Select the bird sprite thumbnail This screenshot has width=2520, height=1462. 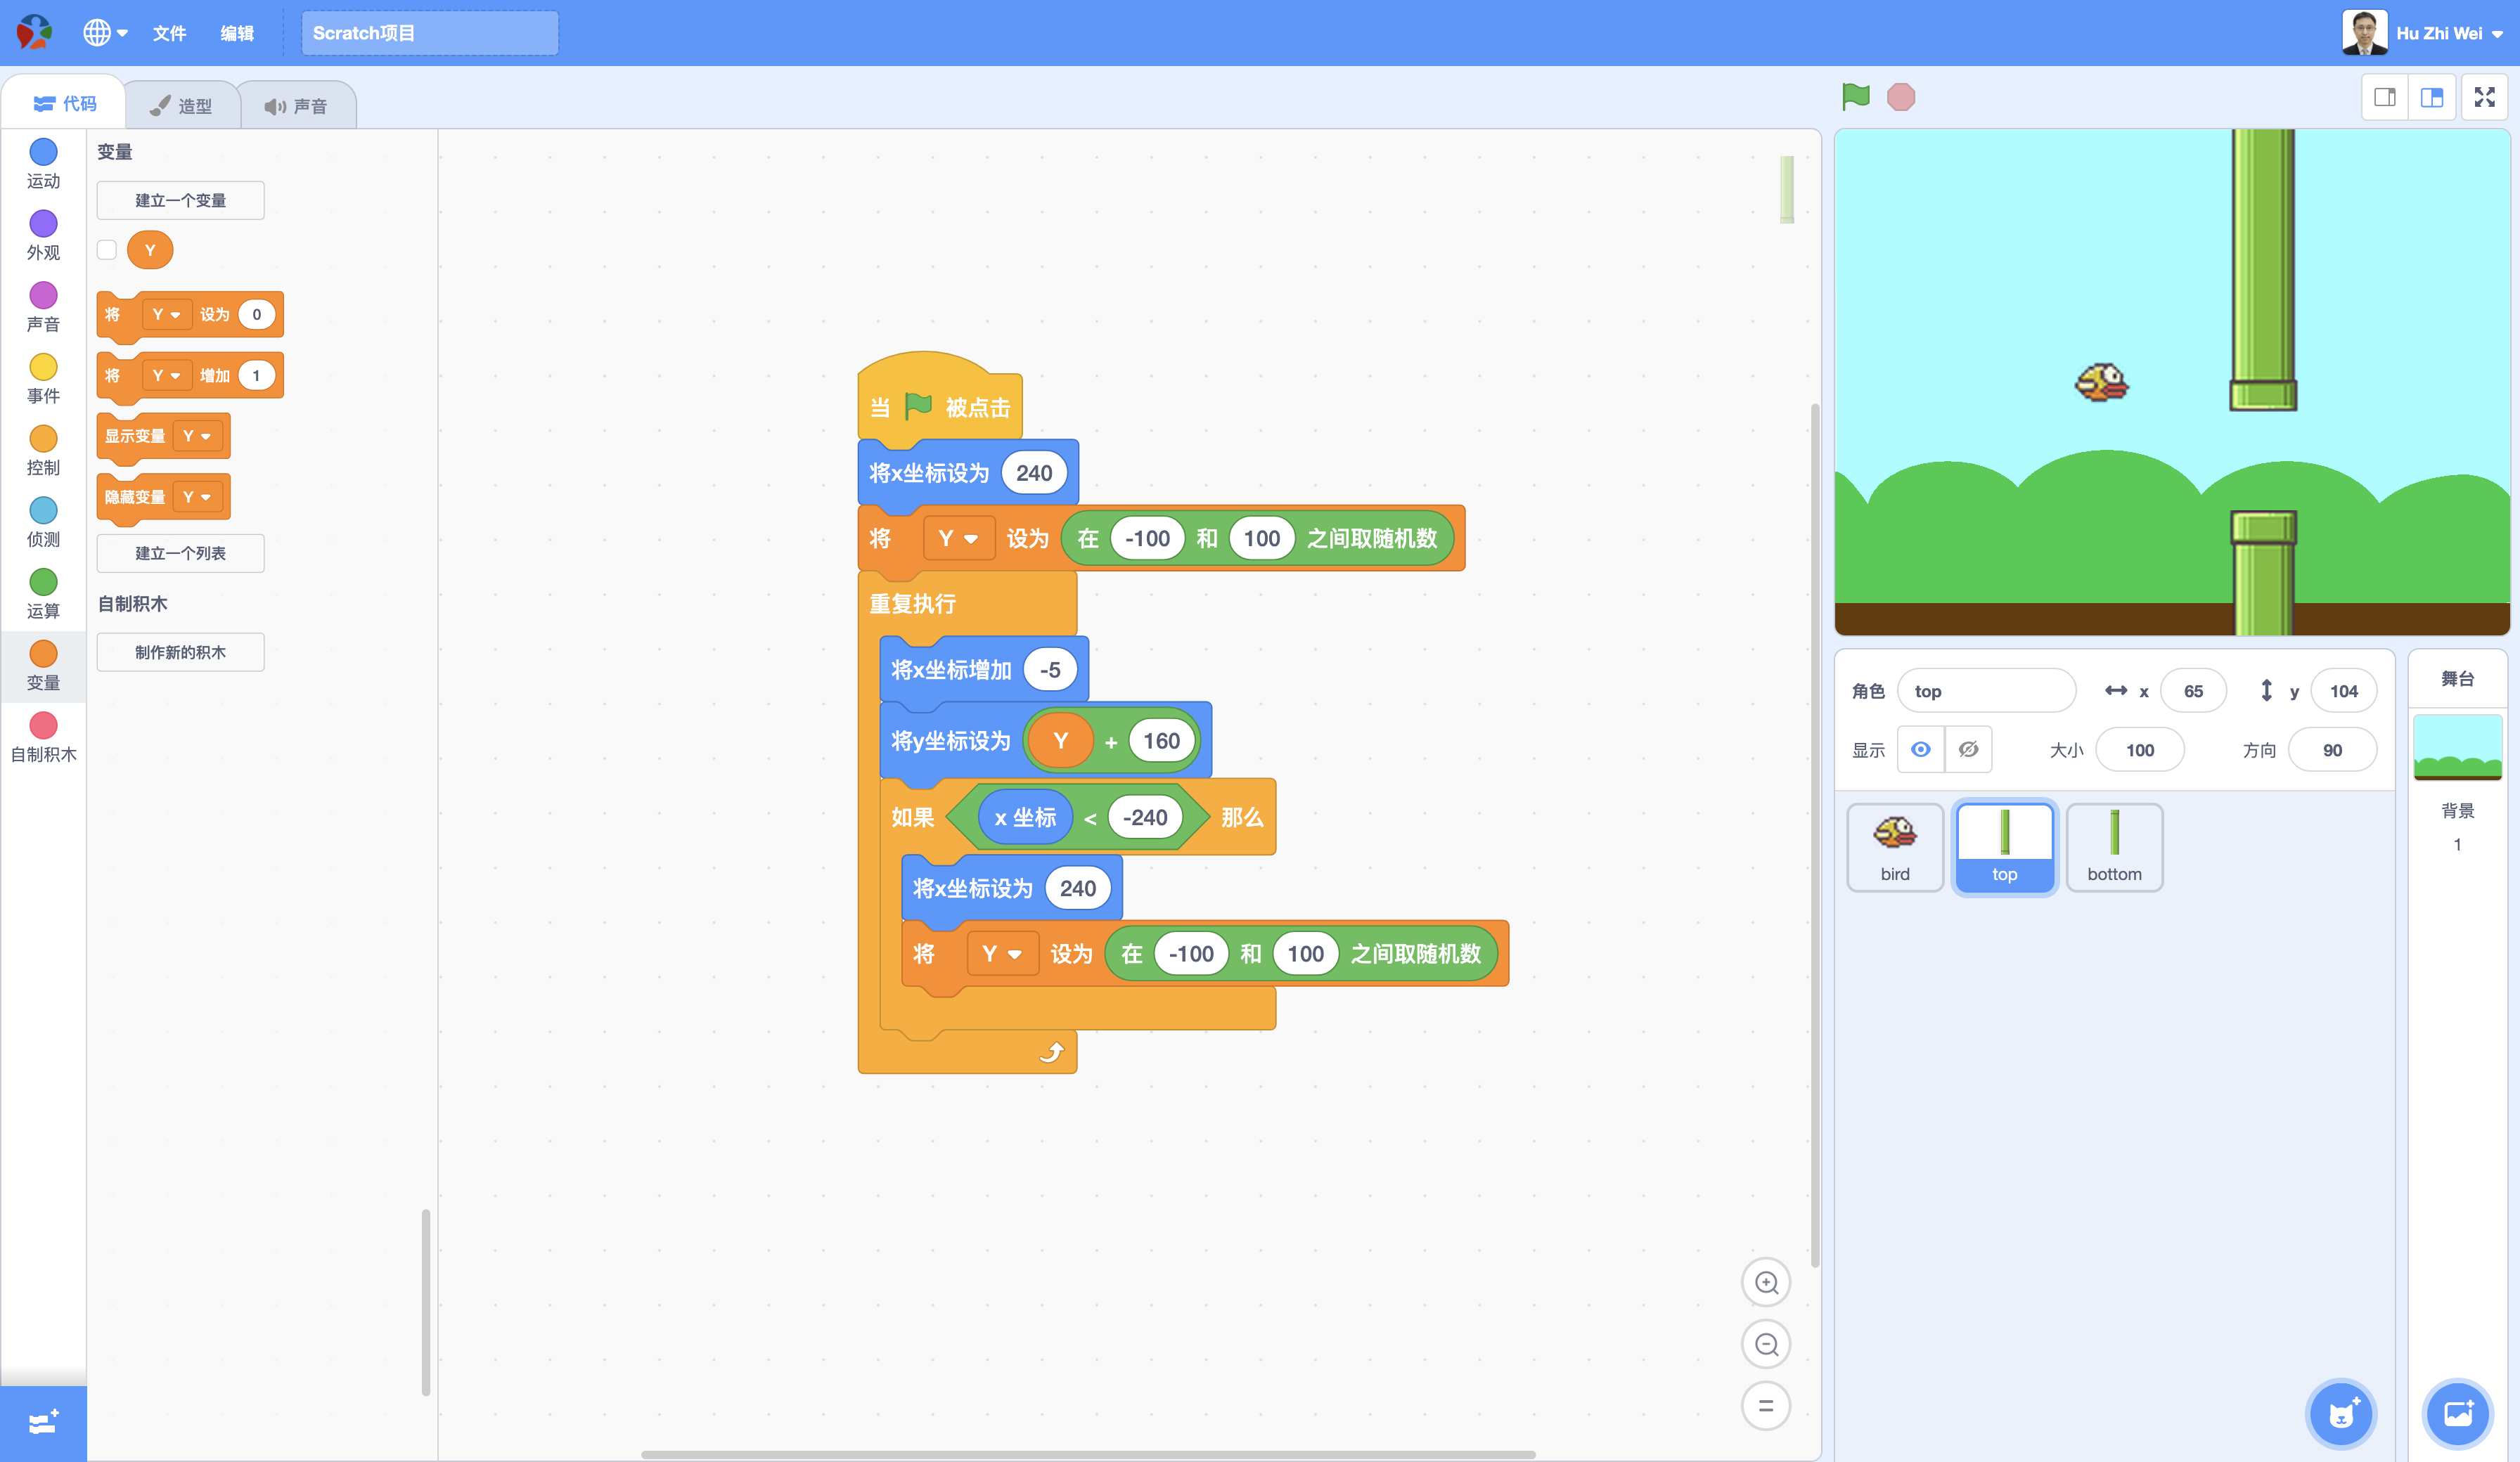(x=1895, y=847)
